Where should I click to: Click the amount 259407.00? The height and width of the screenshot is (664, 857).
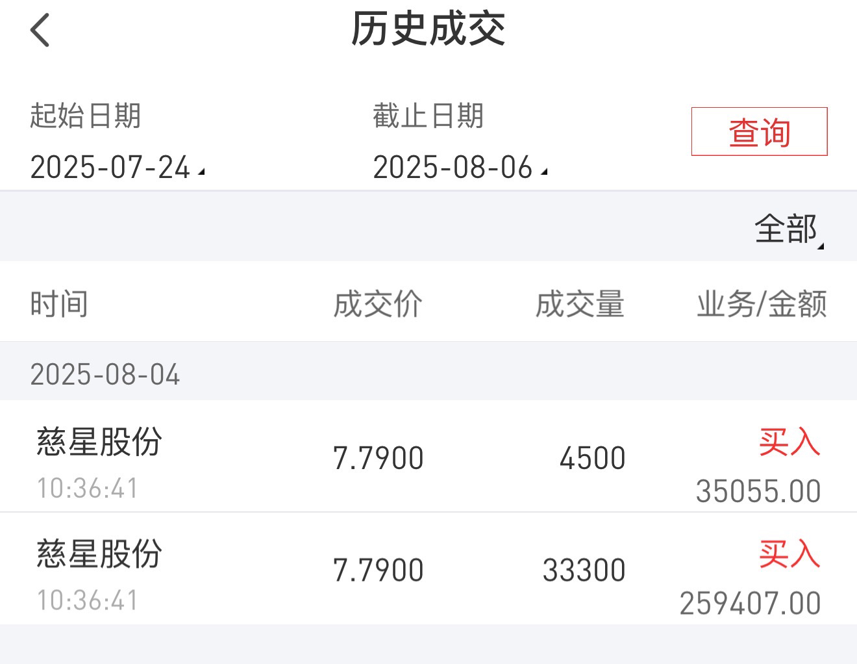coord(751,604)
